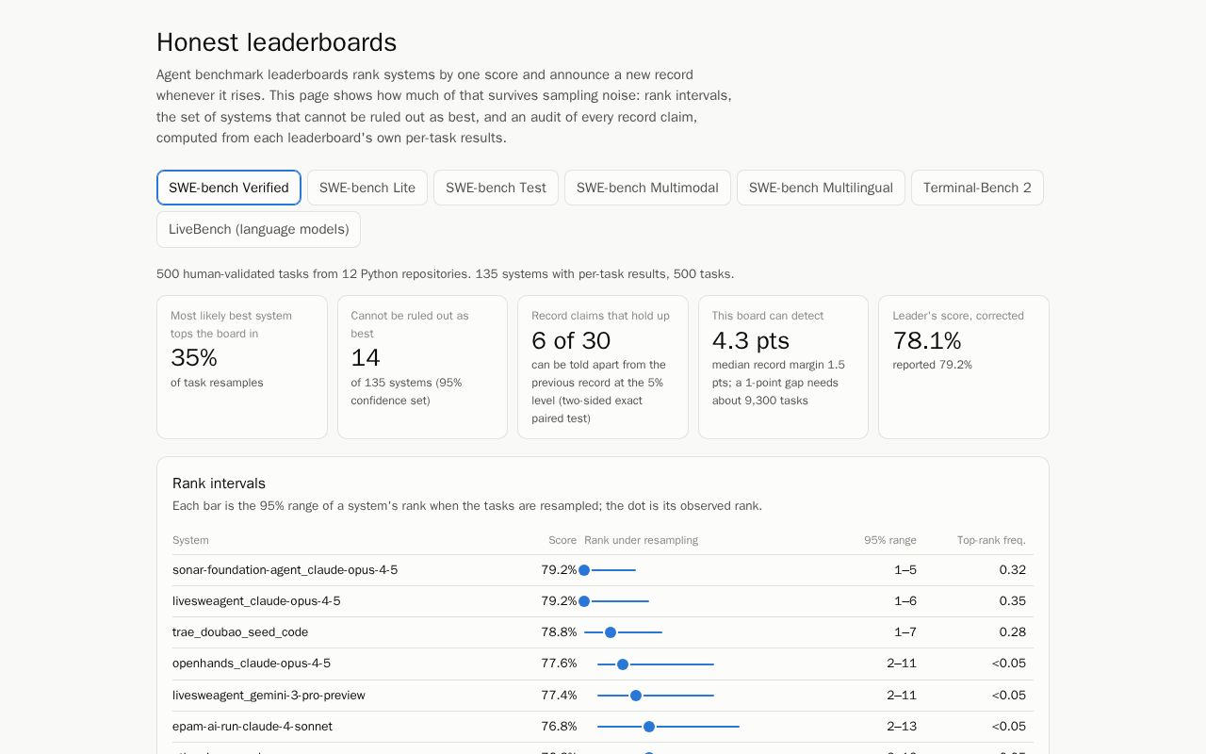Click the 77.4% score for livesweagent_gemini-3-pro-preview
Screen dimensions: 1206x754
pyautogui.click(x=559, y=696)
